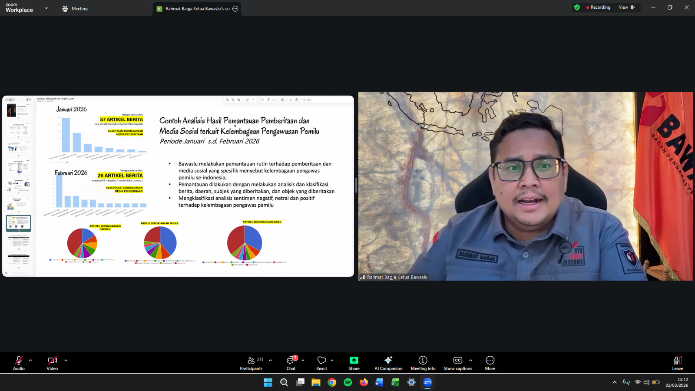The image size is (695, 391).
Task: Open the audio settings chevron next to Audio
Action: coord(30,360)
